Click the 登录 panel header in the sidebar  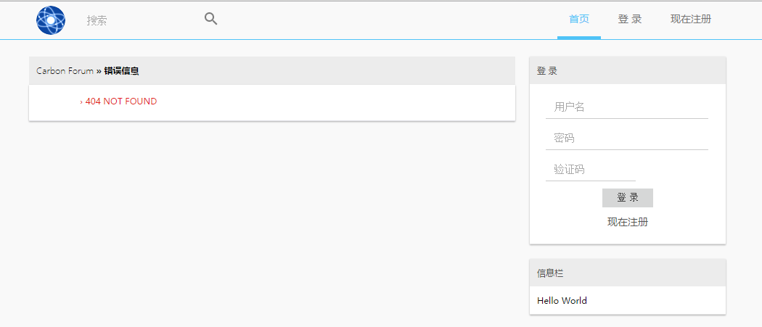pos(628,70)
